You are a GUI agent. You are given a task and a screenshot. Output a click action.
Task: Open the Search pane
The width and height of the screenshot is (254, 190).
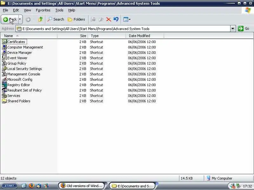click(56, 19)
